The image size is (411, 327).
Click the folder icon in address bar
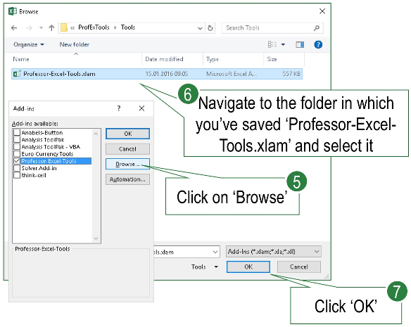pos(64,27)
